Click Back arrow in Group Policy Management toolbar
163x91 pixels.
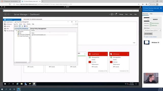click(x=15, y=26)
